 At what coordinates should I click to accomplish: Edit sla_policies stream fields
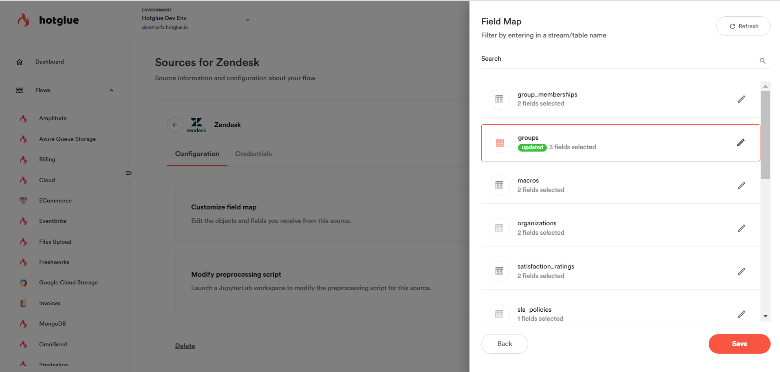coord(741,314)
